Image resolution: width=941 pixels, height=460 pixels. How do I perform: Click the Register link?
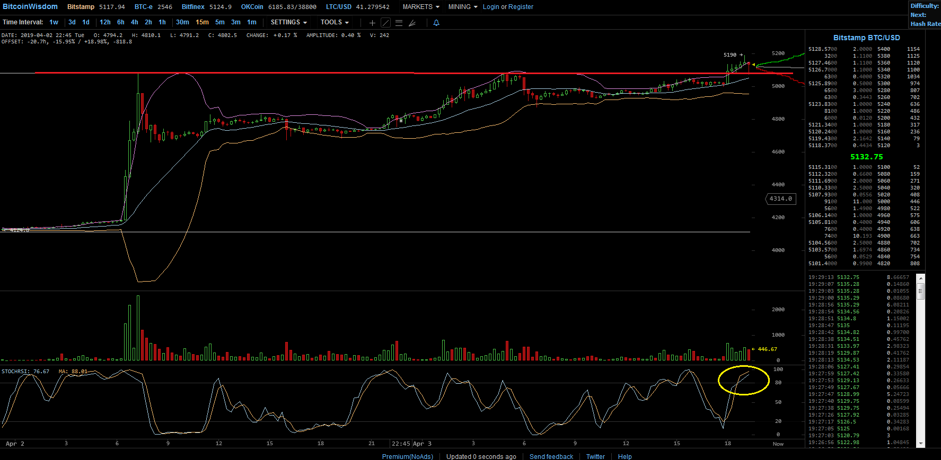point(521,7)
